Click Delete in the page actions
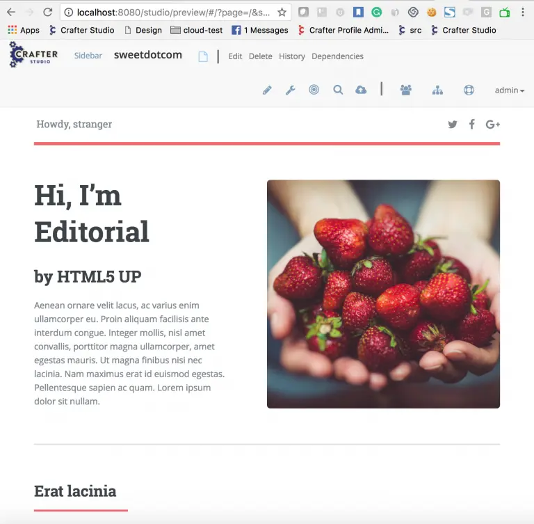The height and width of the screenshot is (524, 534). click(x=260, y=56)
